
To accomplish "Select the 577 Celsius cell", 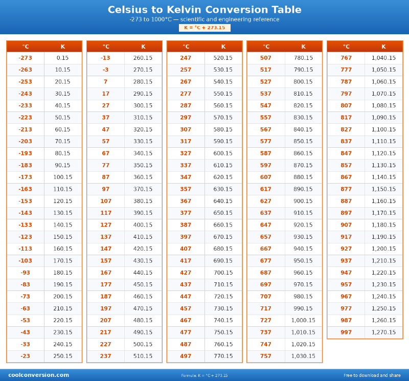I will 266,142.
